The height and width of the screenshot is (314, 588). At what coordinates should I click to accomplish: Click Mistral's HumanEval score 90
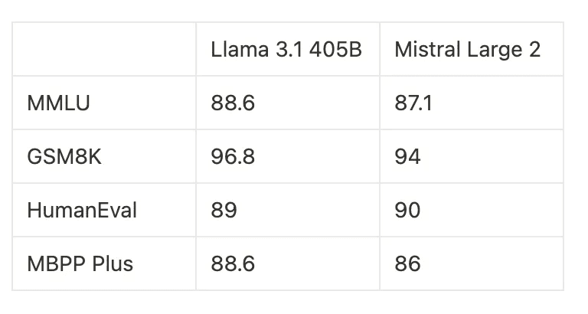(x=407, y=210)
